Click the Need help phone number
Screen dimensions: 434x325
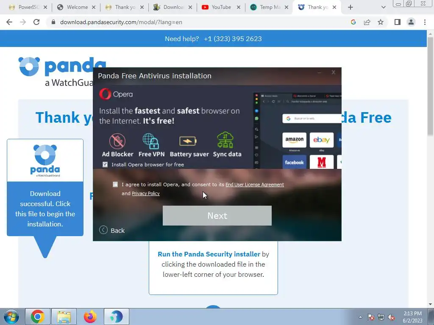[233, 39]
